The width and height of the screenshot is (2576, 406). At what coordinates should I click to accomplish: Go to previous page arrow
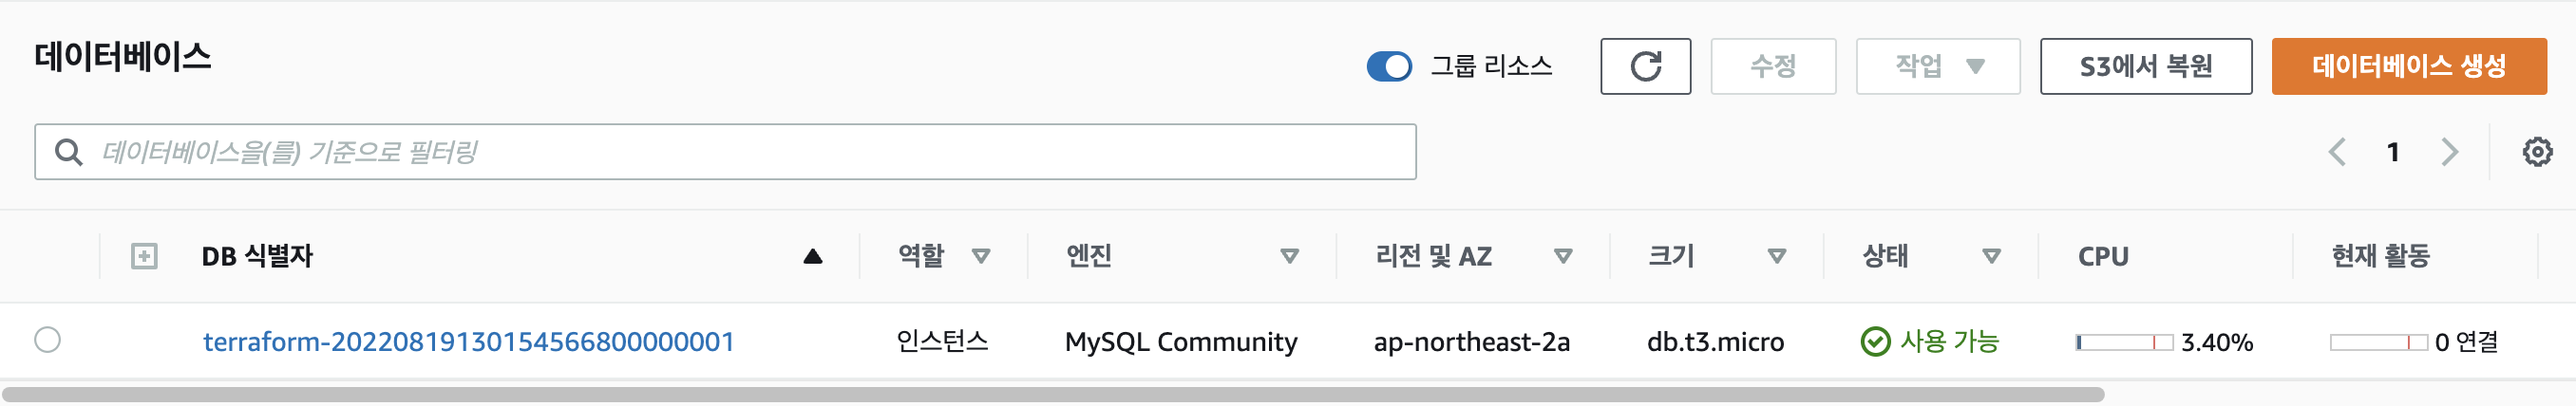click(x=2337, y=153)
